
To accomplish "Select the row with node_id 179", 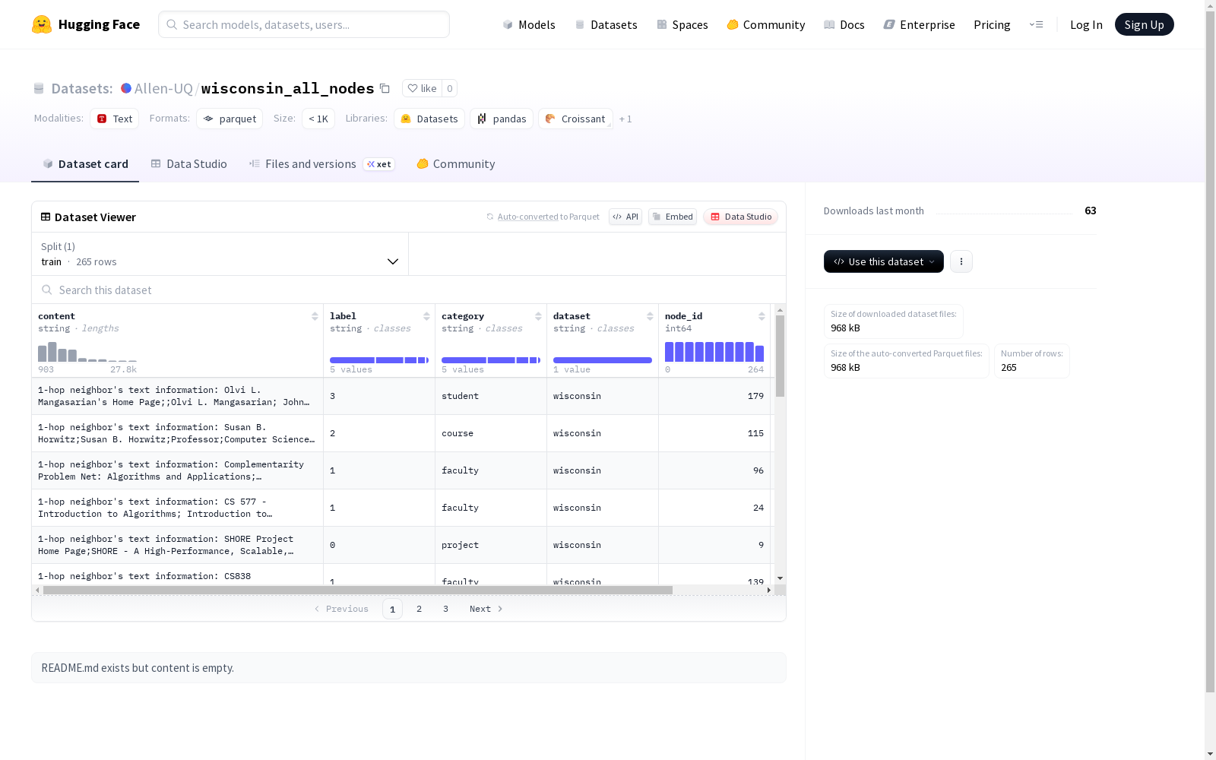I will click(401, 396).
